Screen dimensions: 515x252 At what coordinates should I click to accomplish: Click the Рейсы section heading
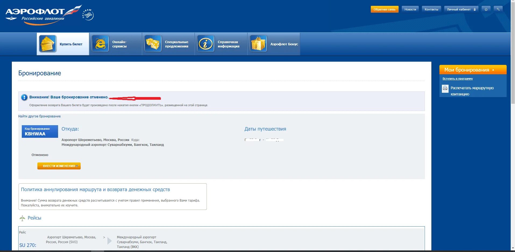[34, 218]
